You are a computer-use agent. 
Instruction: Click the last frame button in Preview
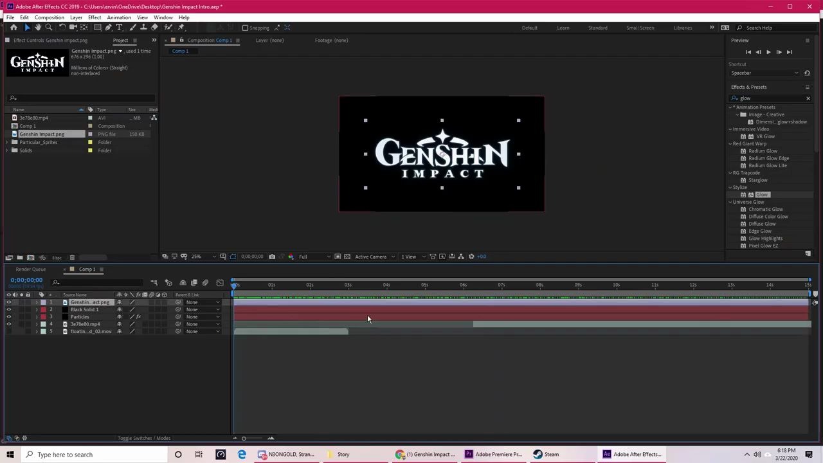coord(790,52)
